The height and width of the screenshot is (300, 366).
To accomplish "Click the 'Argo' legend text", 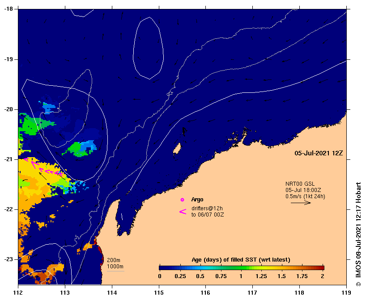I will (197, 200).
